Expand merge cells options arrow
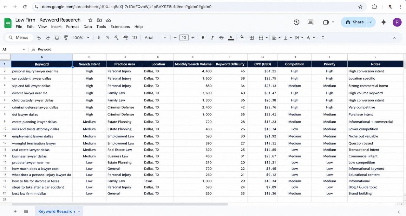Viewport: 406px width, 216px height. click(266, 38)
